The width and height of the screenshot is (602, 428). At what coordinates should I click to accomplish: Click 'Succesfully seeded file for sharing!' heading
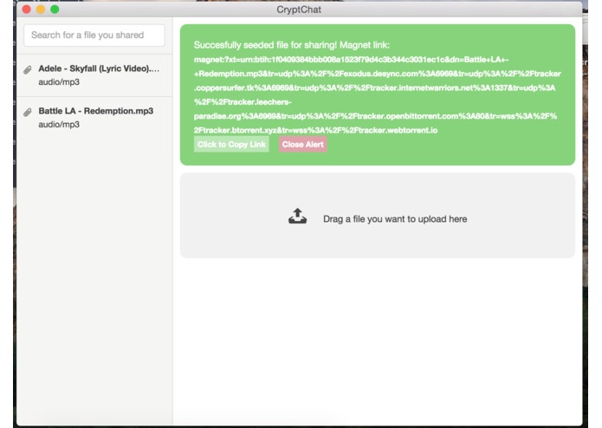[265, 45]
